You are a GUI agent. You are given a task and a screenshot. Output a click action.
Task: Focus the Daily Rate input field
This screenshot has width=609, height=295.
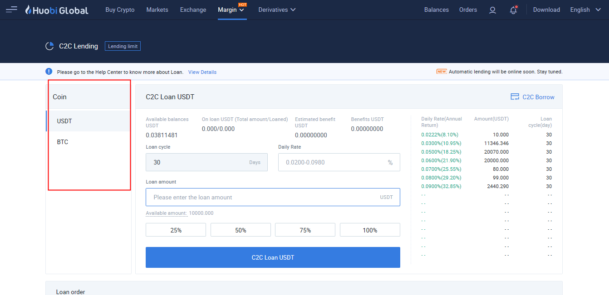click(339, 162)
